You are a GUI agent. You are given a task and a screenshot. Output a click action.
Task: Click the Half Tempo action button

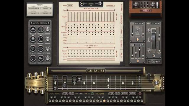click(33, 49)
